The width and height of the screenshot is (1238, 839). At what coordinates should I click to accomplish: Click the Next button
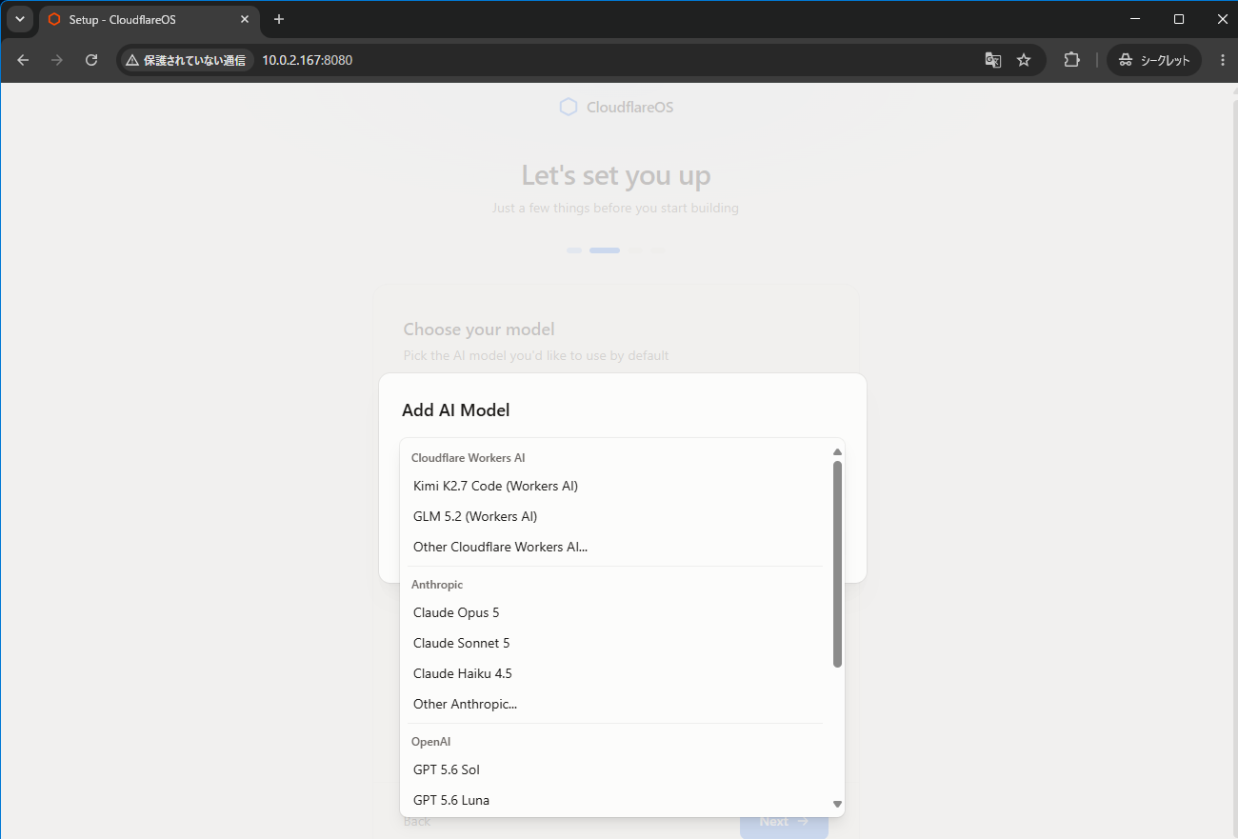(x=784, y=821)
